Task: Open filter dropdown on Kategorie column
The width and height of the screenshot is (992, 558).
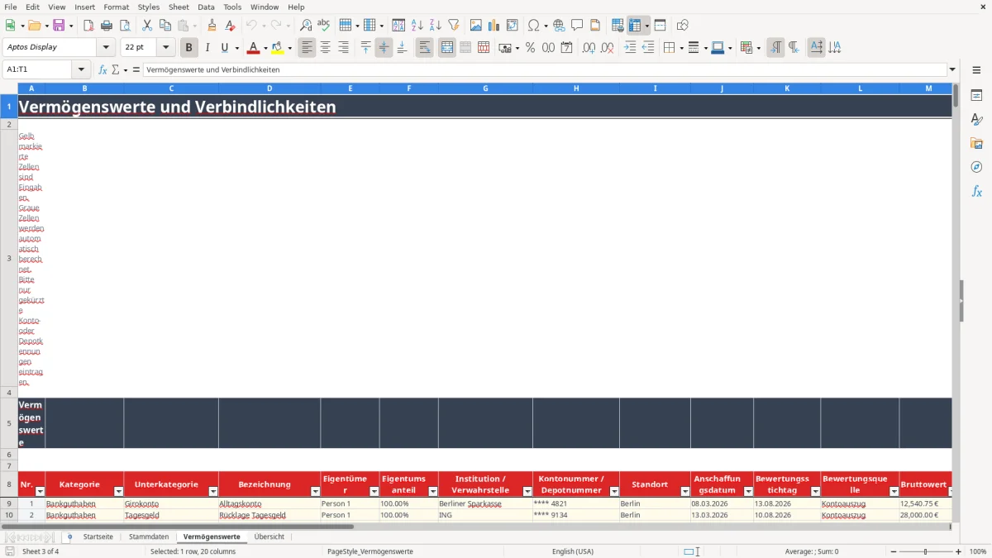Action: pos(117,491)
